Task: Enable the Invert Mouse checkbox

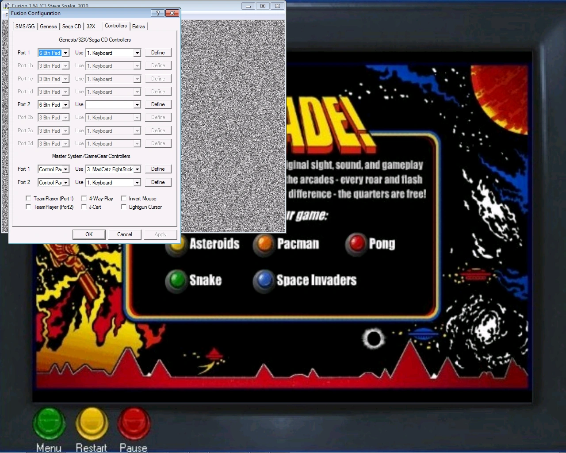Action: coord(124,199)
